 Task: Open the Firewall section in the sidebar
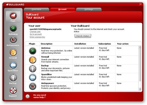(13, 54)
